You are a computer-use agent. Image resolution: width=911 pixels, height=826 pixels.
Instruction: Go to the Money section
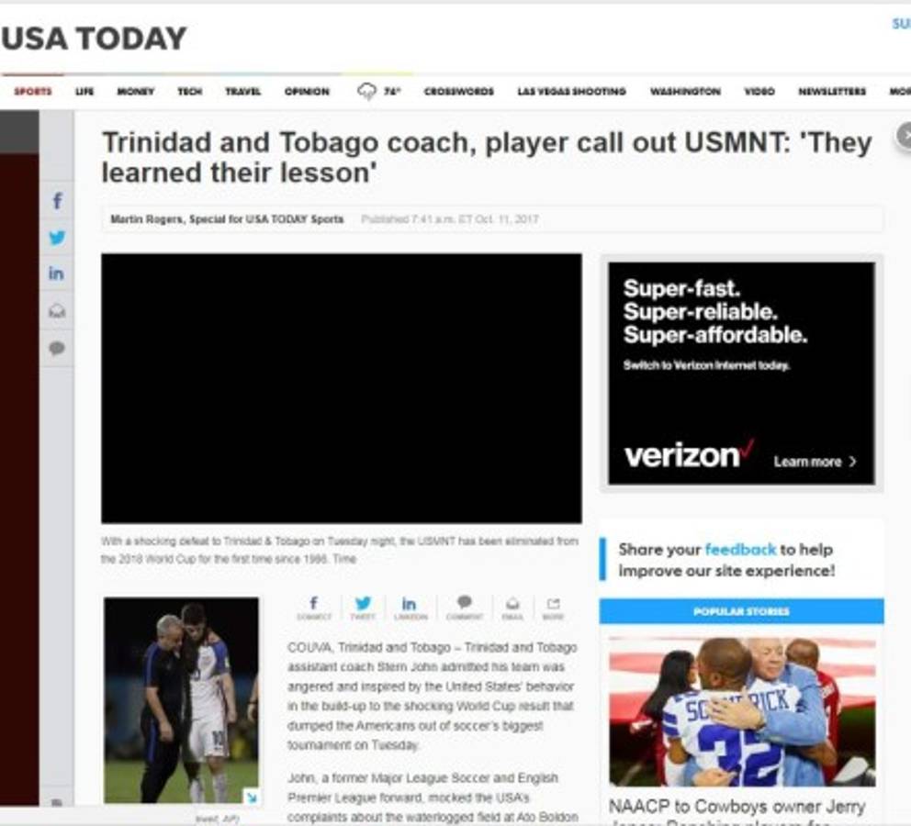pos(136,92)
